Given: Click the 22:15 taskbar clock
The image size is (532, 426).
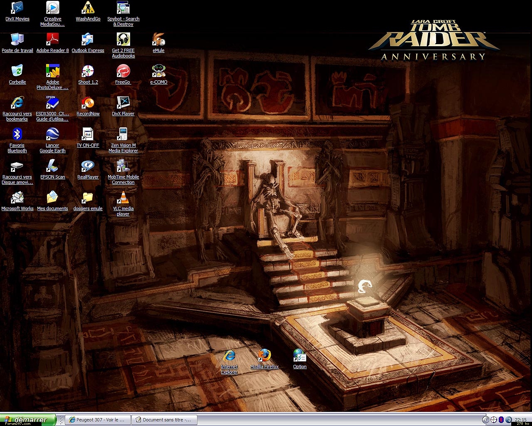Looking at the screenshot, I should point(521,420).
